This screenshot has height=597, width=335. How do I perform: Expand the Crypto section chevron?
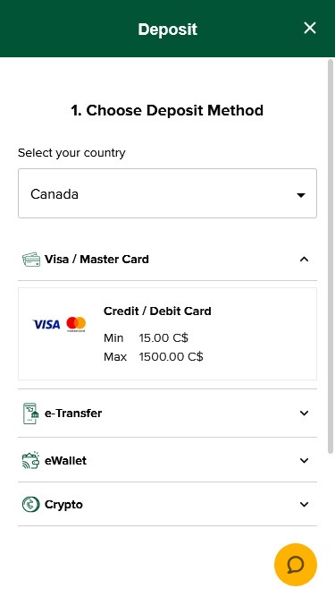pos(304,505)
